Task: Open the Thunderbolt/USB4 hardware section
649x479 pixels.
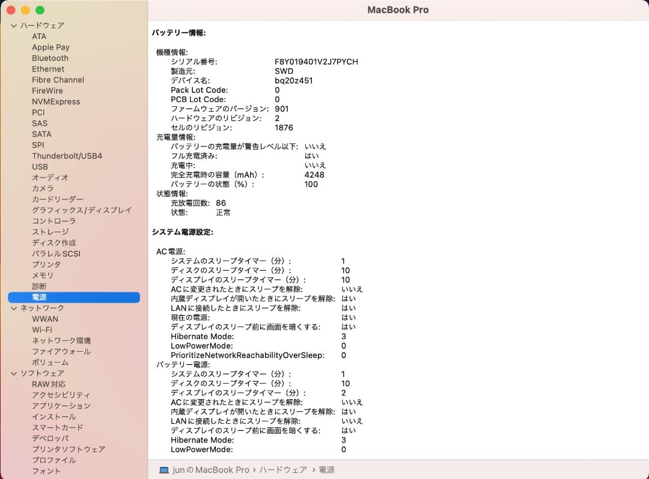Action: pyautogui.click(x=67, y=155)
